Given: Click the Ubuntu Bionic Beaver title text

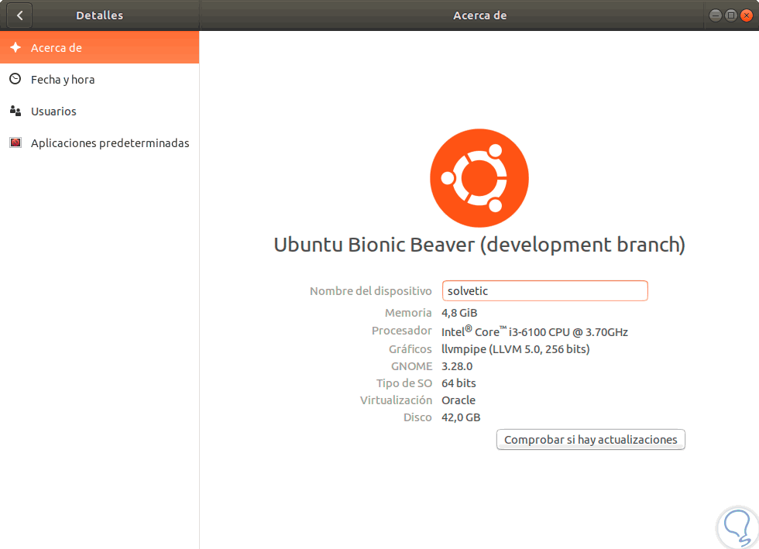Looking at the screenshot, I should [479, 245].
